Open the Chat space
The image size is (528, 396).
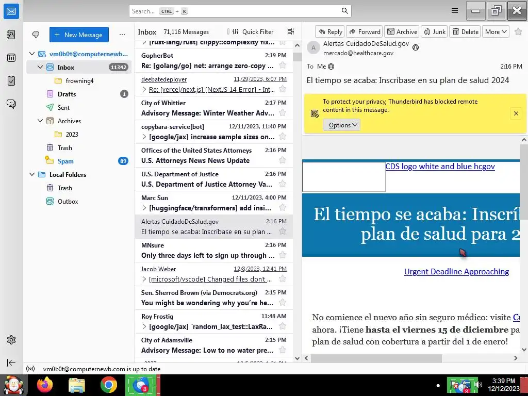click(11, 104)
